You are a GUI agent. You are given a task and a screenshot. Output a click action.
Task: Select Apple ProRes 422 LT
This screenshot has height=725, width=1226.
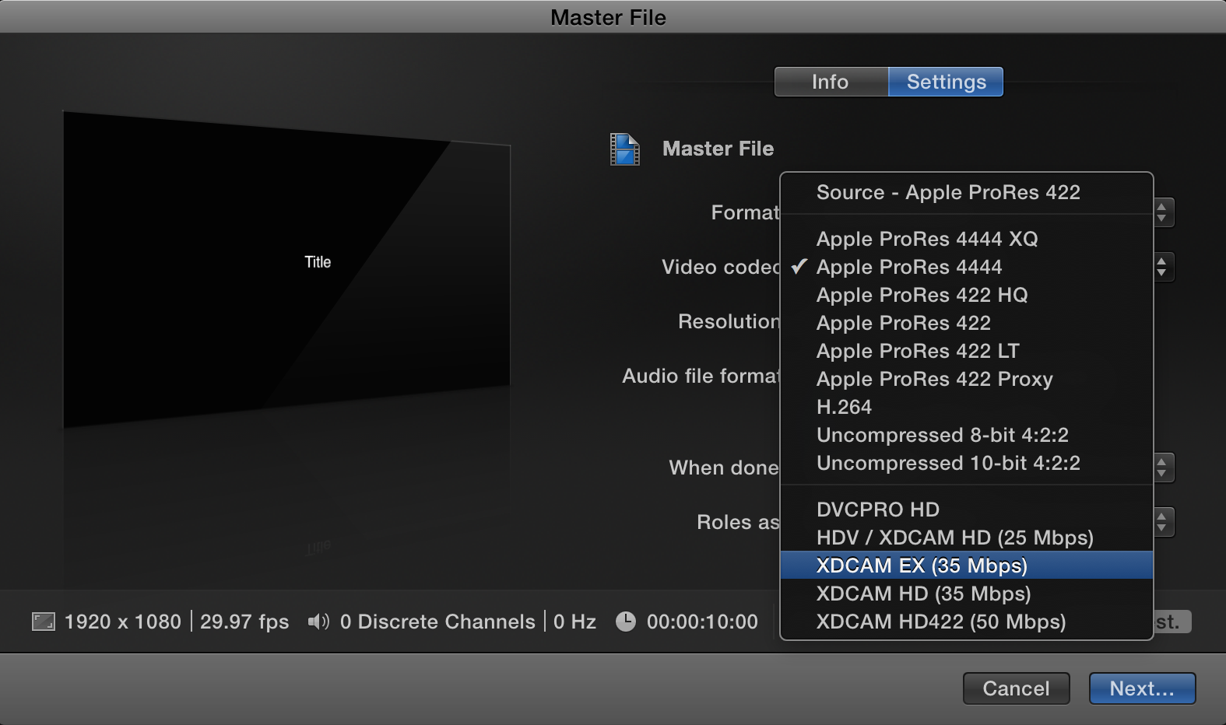966,351
